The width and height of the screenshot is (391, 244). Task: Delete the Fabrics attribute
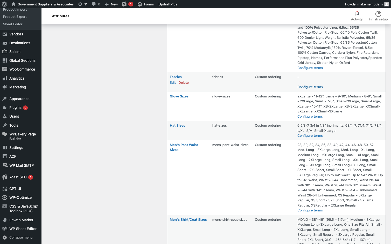[x=184, y=82]
